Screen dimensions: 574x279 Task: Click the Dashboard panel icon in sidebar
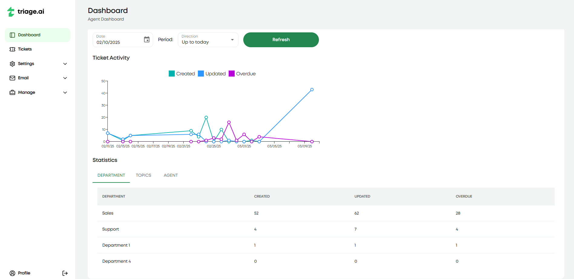[12, 35]
